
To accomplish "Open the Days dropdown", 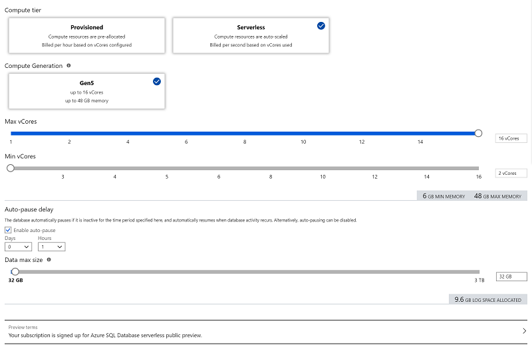I will 19,247.
